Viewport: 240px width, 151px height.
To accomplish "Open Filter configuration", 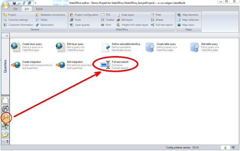I will pos(156,15).
